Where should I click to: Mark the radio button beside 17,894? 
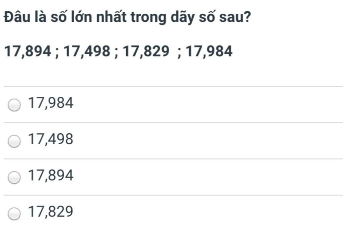point(14,177)
